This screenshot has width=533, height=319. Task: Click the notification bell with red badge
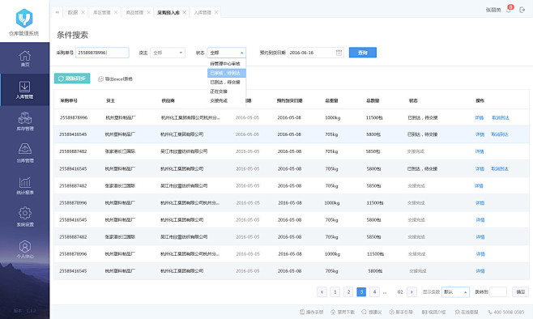click(509, 10)
